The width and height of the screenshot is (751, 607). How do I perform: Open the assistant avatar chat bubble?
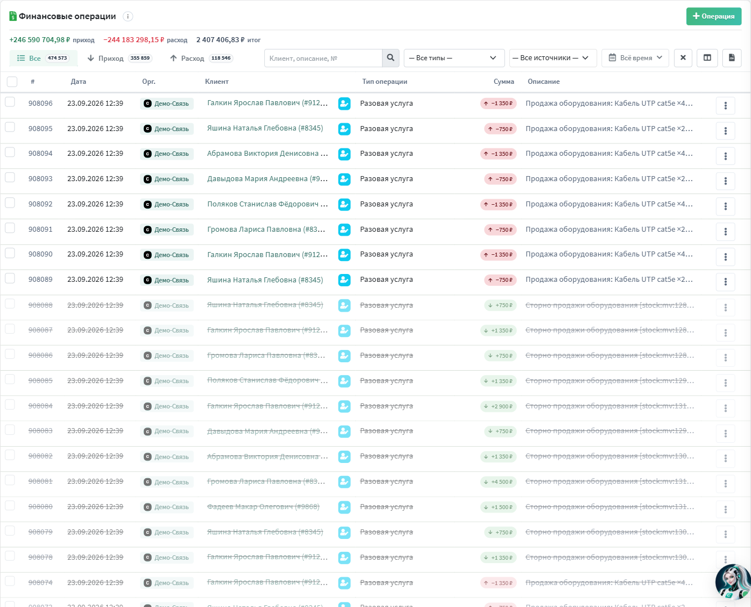732,582
